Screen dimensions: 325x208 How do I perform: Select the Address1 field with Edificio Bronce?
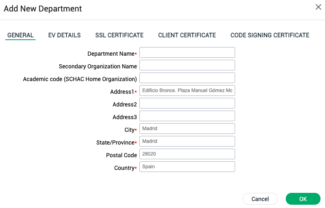tap(187, 90)
